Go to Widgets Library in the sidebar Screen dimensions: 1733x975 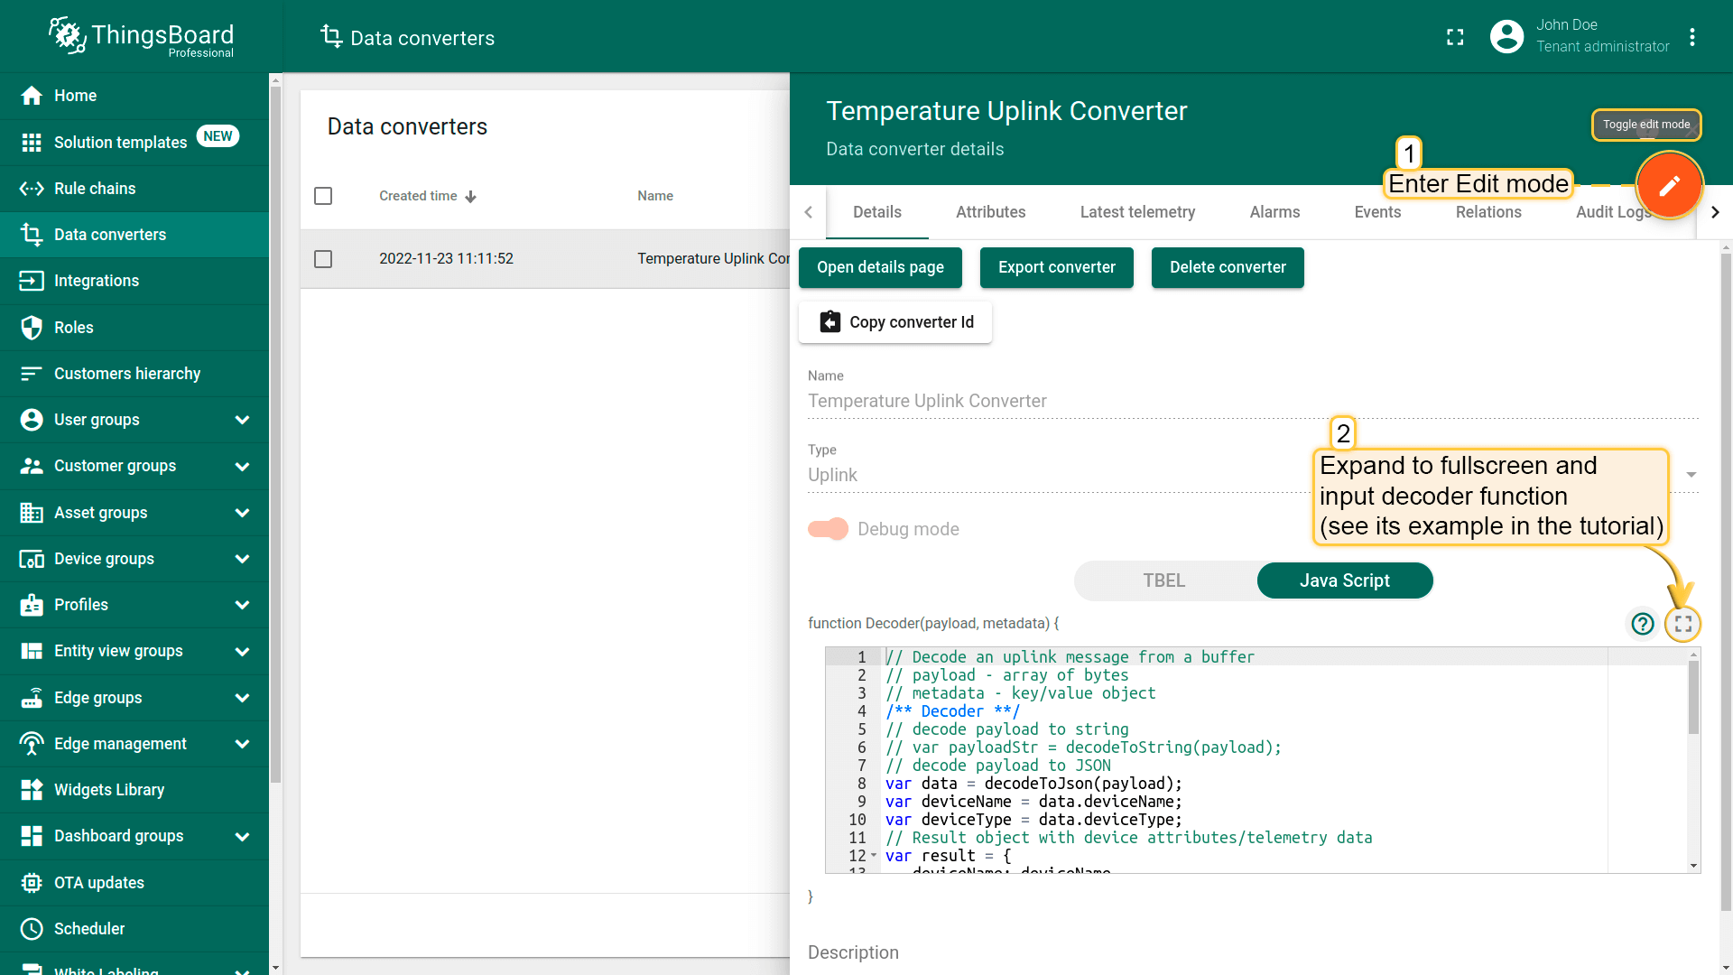108,790
